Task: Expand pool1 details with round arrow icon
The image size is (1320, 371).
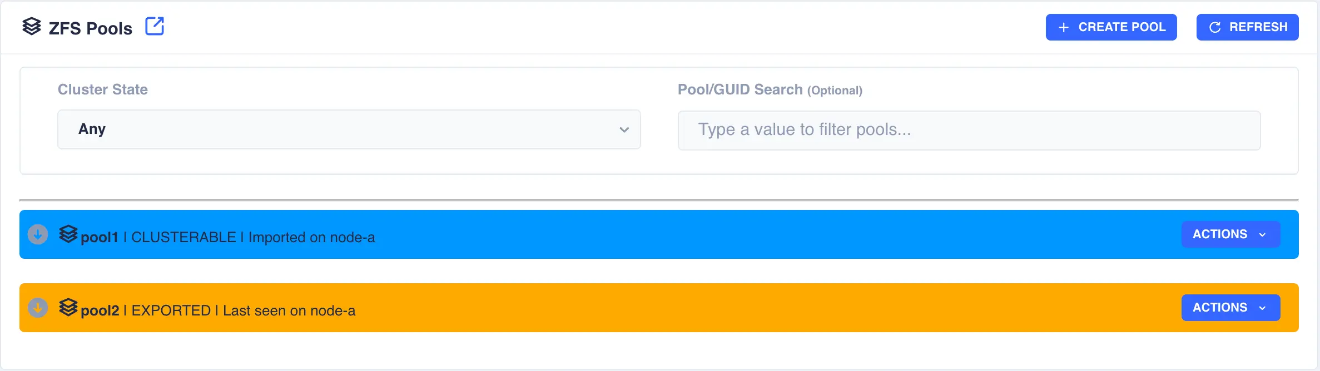Action: pos(38,234)
